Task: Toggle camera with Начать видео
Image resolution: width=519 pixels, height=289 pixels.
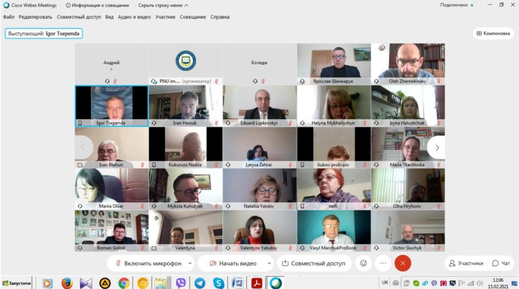Action: click(x=233, y=263)
